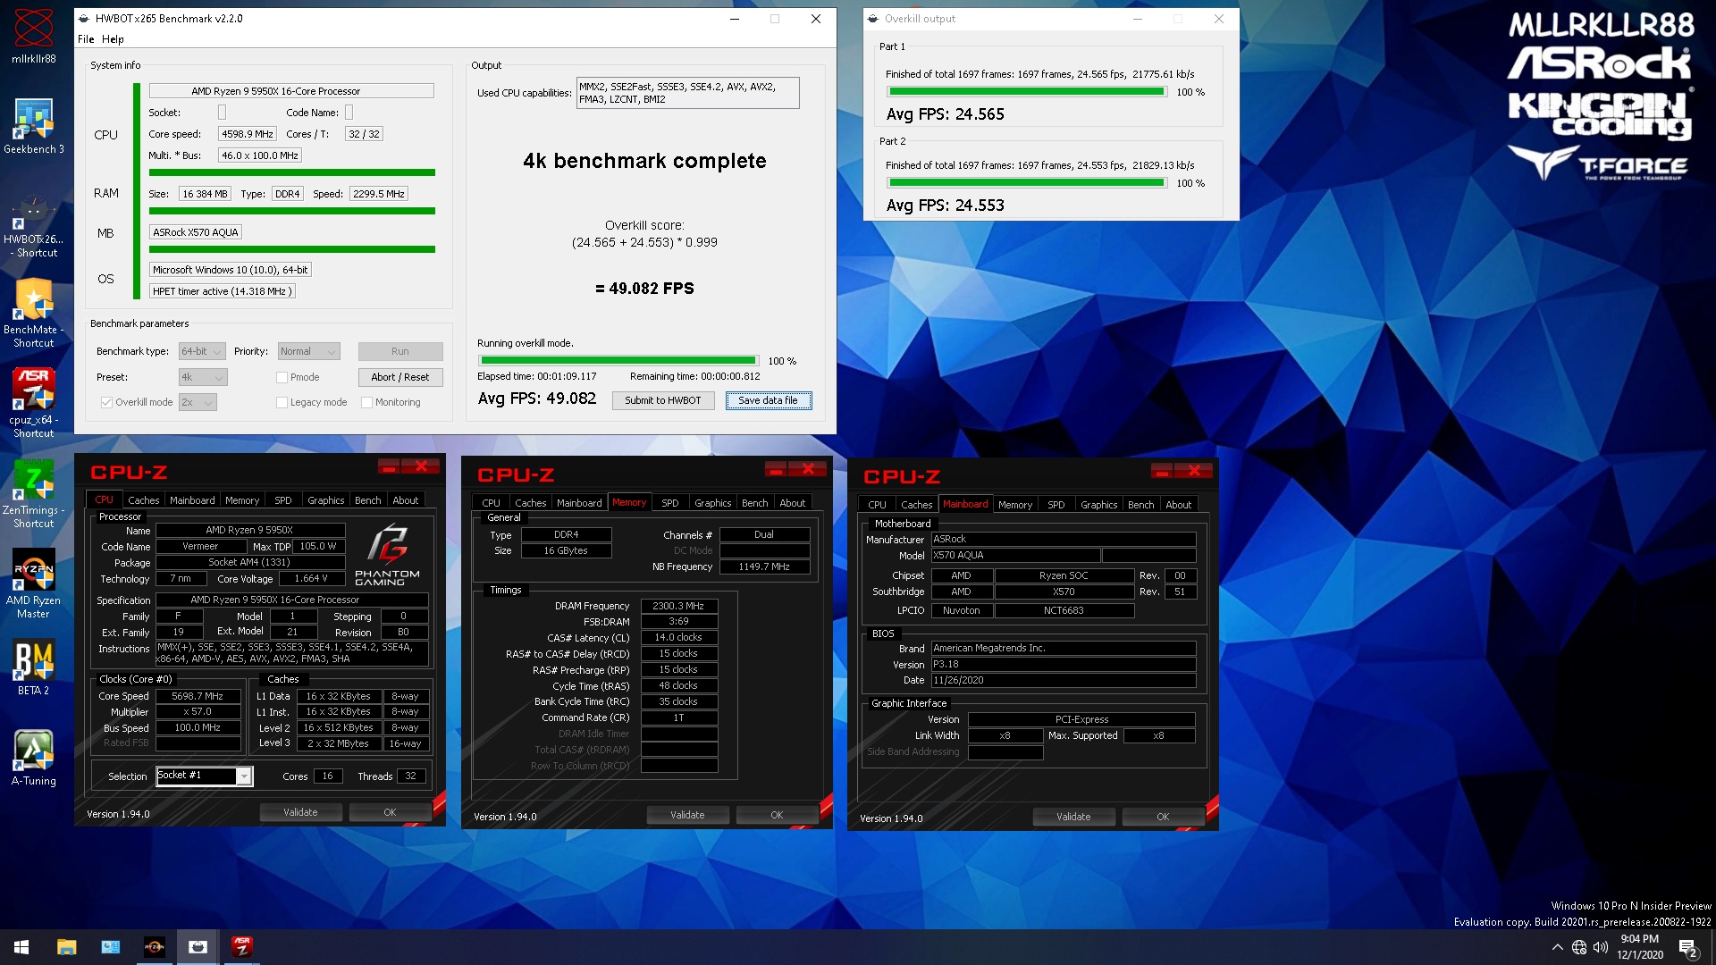Open AMD Ryzen Master icon
The height and width of the screenshot is (965, 1716).
point(33,583)
